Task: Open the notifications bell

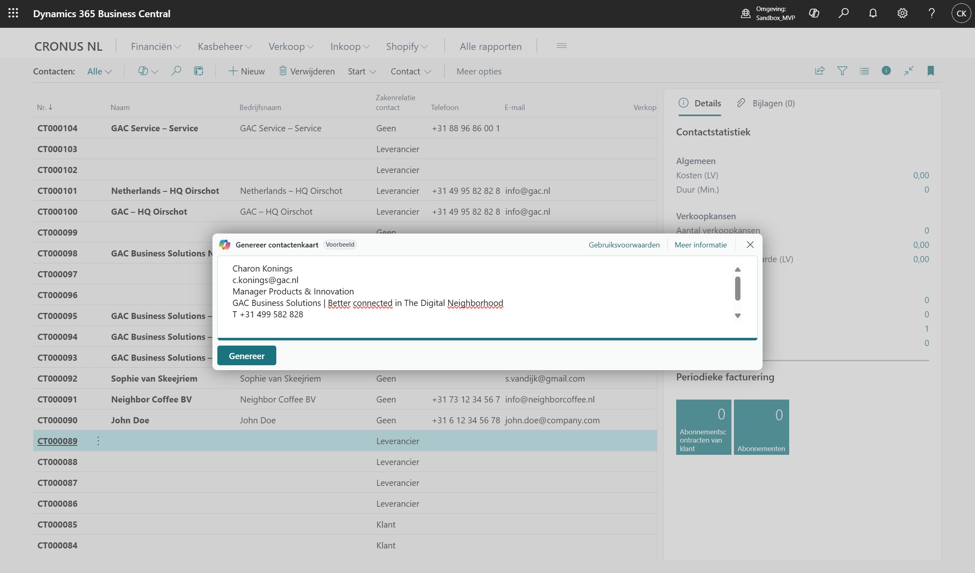Action: click(873, 13)
